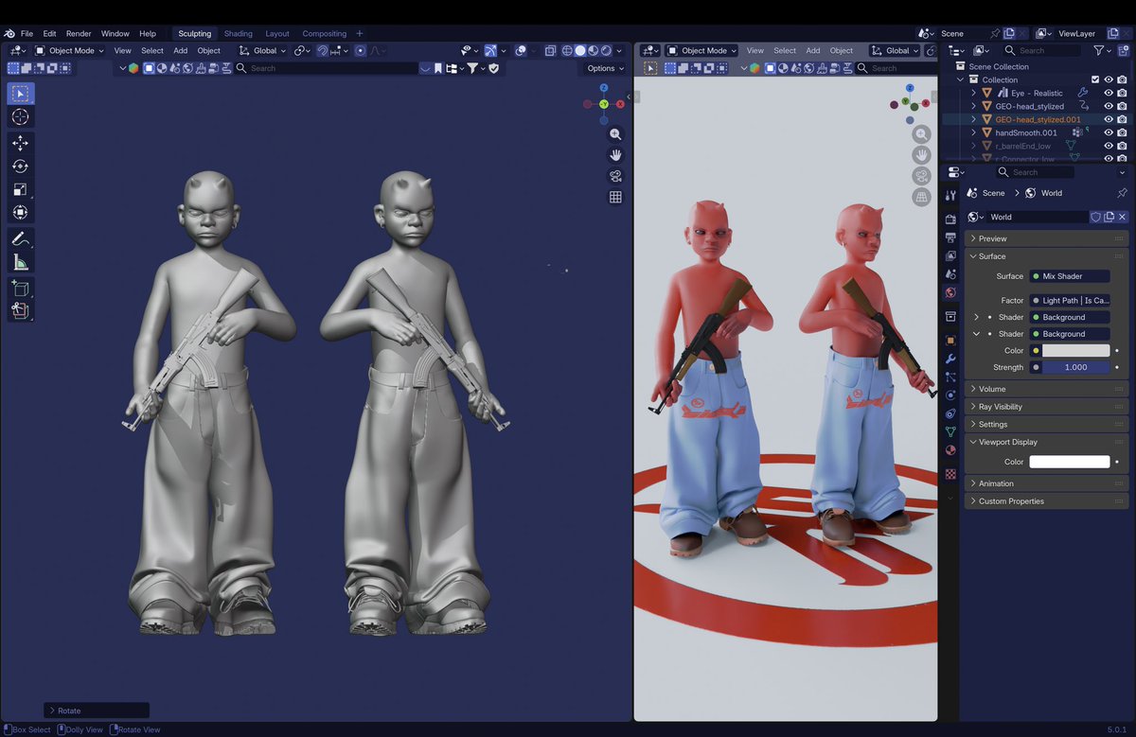Image resolution: width=1136 pixels, height=737 pixels.
Task: Toggle snapping magnet in left viewport header
Action: (322, 50)
